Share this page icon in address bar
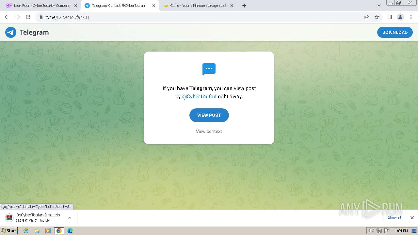The width and height of the screenshot is (418, 235). click(366, 17)
